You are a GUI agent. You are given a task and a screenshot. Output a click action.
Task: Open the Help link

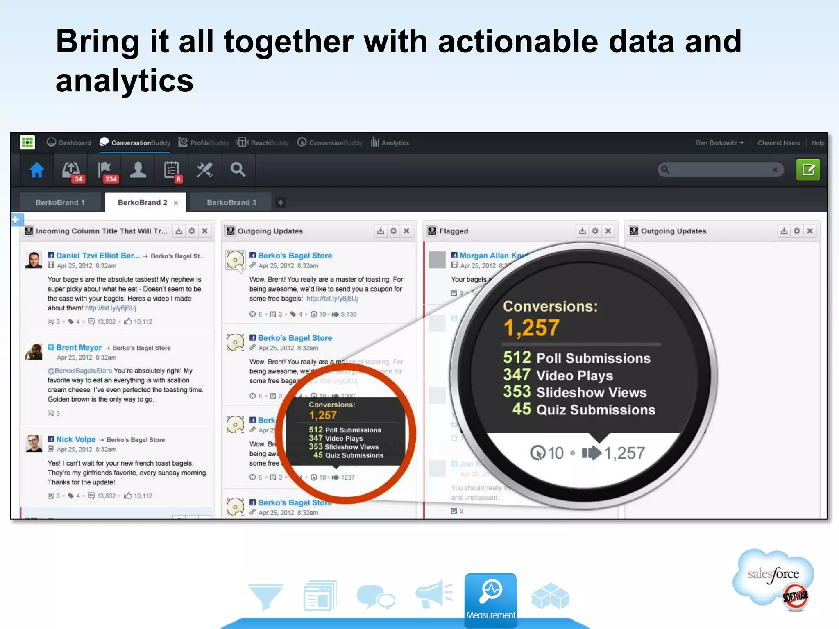818,143
